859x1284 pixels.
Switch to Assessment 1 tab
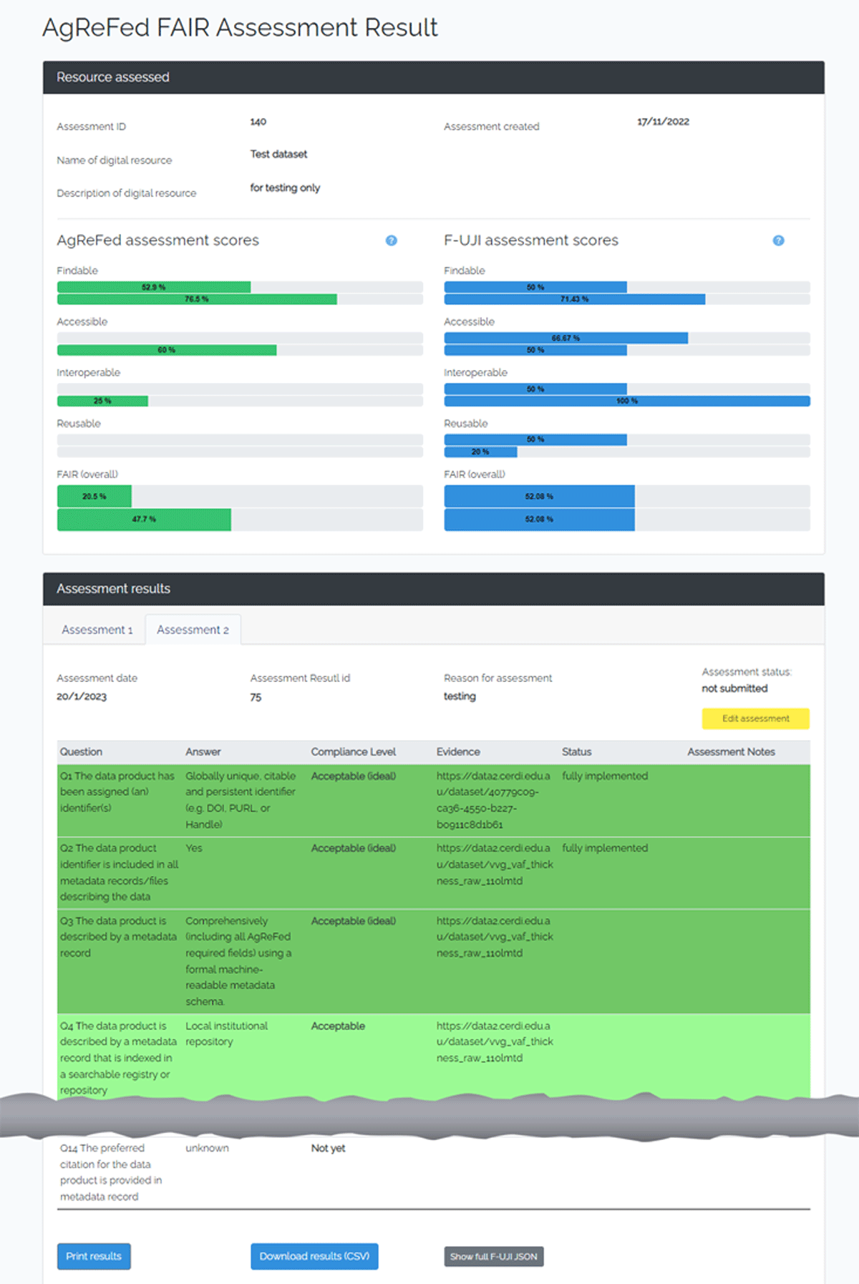(97, 630)
